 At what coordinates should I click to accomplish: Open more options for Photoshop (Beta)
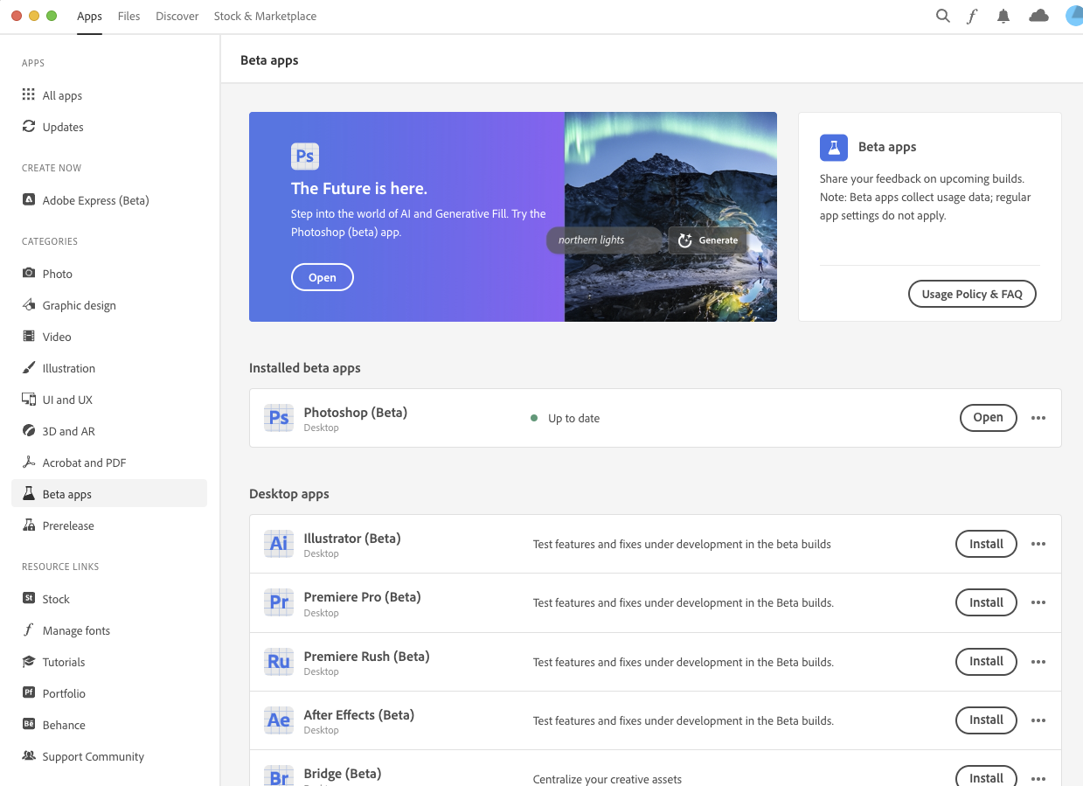pyautogui.click(x=1038, y=418)
